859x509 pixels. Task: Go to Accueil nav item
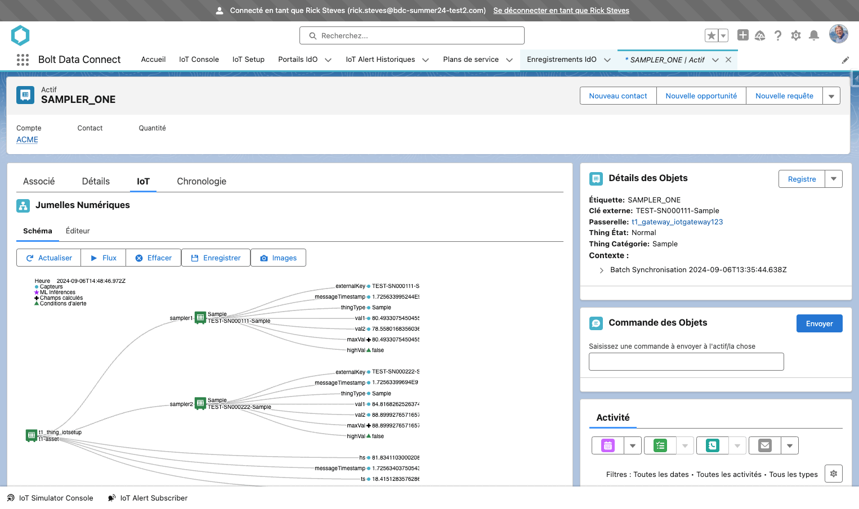(153, 60)
